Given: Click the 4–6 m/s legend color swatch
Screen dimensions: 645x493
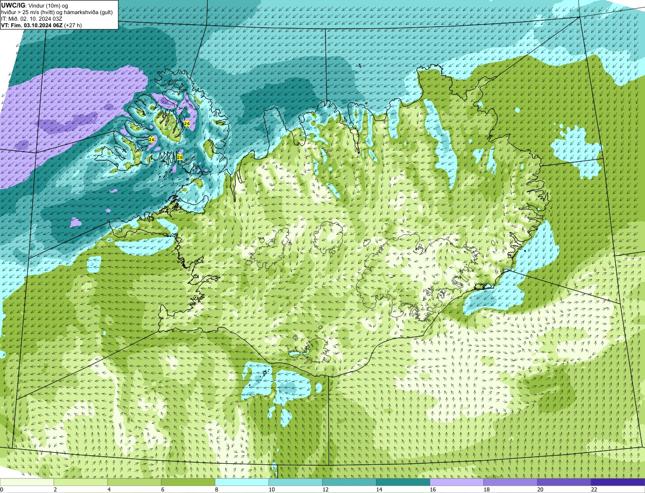Looking at the screenshot, I should [x=135, y=482].
